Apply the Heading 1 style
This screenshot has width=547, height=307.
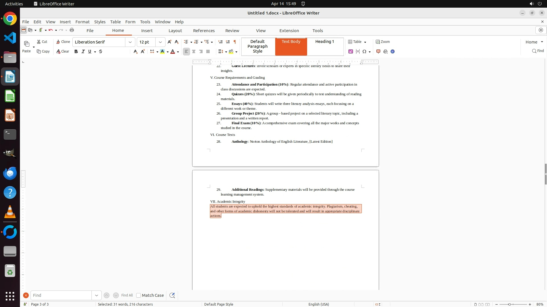324,42
